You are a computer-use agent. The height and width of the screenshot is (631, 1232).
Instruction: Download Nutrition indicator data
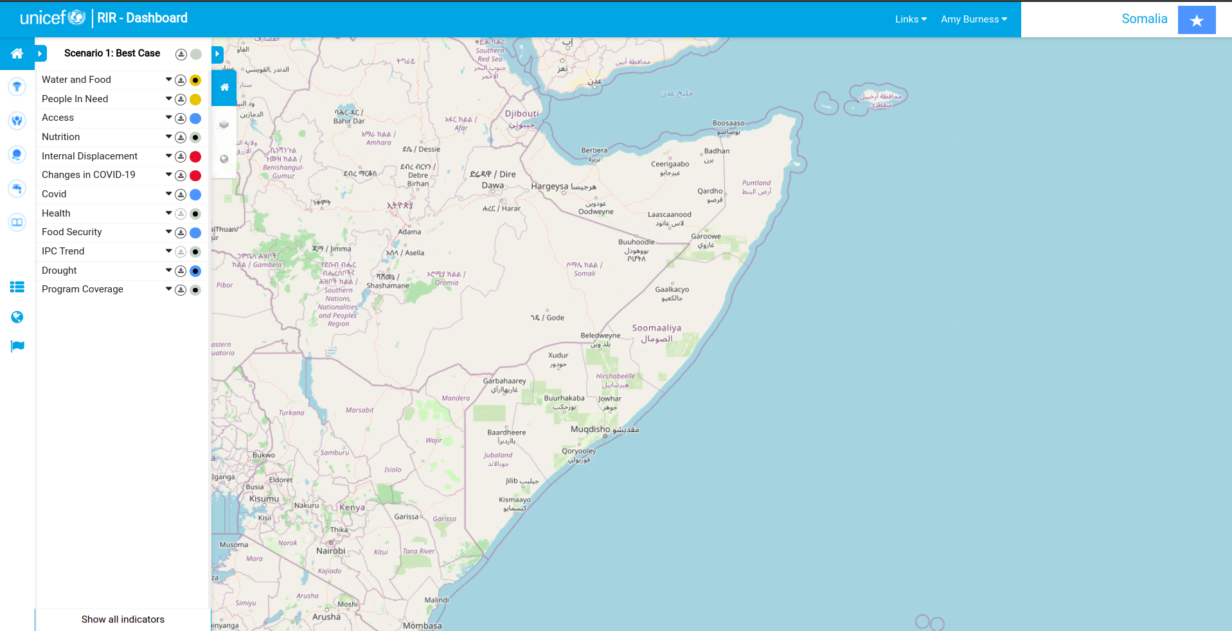point(181,138)
